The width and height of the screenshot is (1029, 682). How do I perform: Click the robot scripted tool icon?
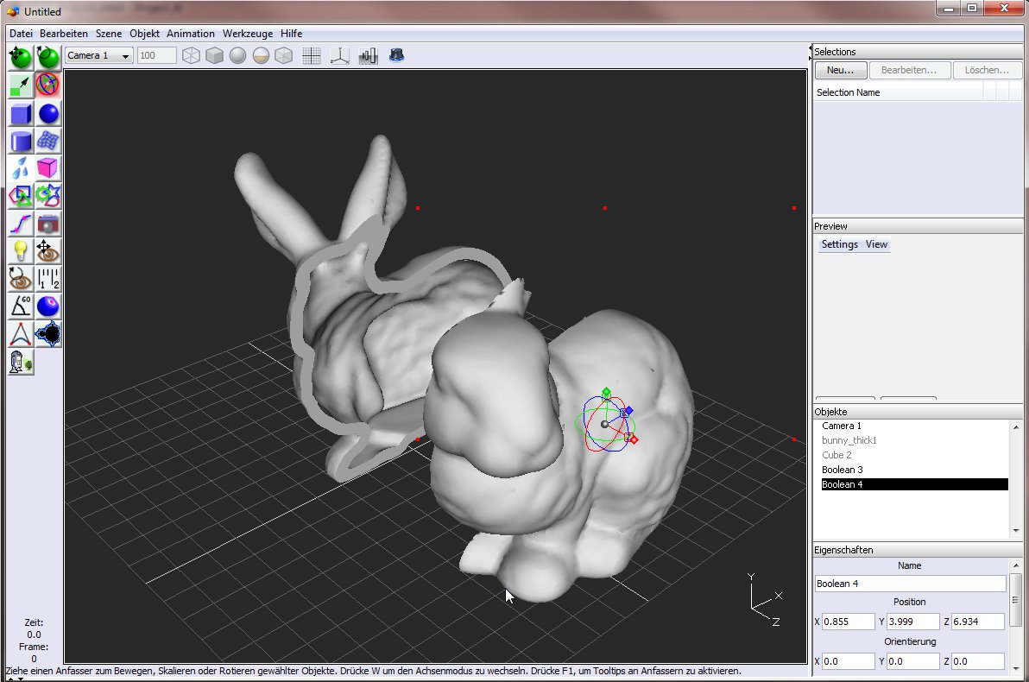tap(21, 363)
